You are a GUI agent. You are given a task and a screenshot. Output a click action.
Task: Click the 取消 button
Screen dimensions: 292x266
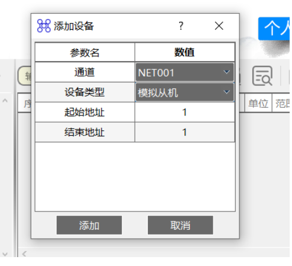(x=180, y=225)
